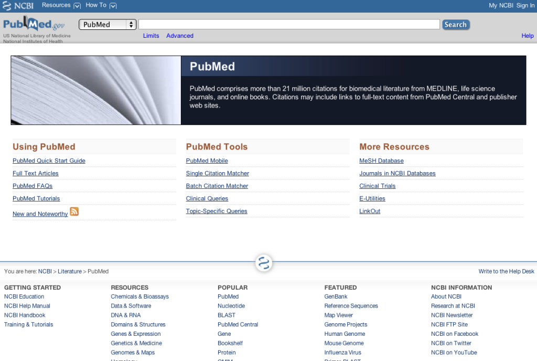Open the BLAST link
The image size is (537, 361).
click(x=227, y=315)
